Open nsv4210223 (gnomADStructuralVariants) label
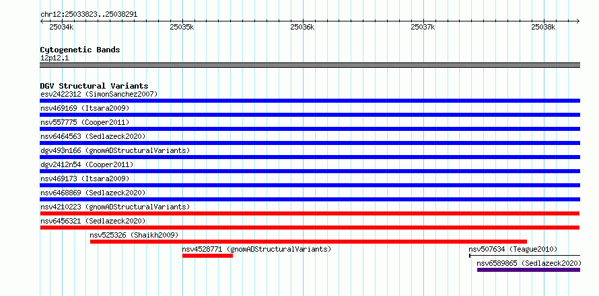Viewport: 599px width, 296px height. pyautogui.click(x=115, y=207)
